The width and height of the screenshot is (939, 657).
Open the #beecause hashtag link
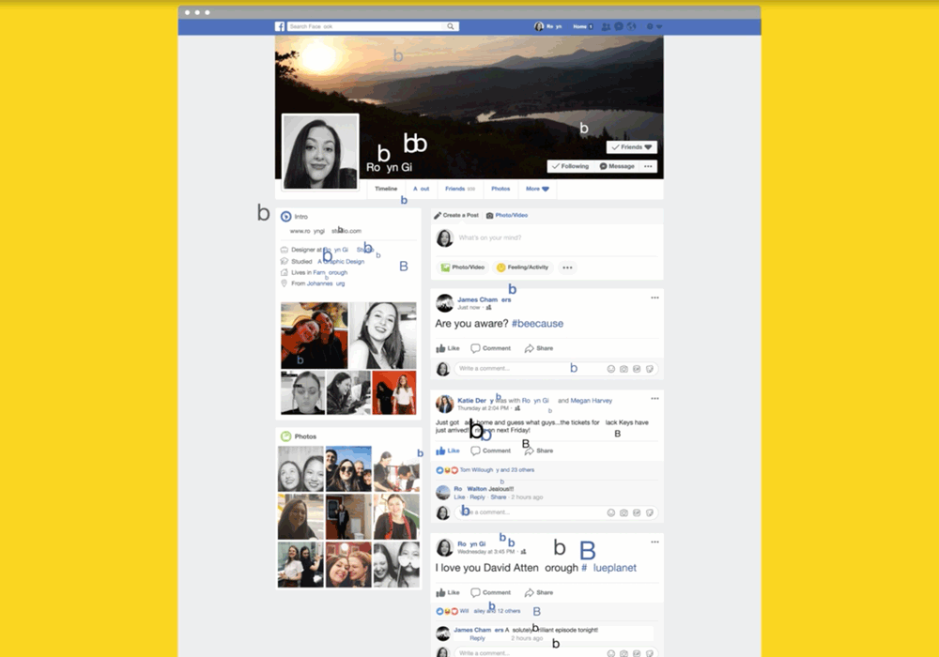tap(537, 323)
